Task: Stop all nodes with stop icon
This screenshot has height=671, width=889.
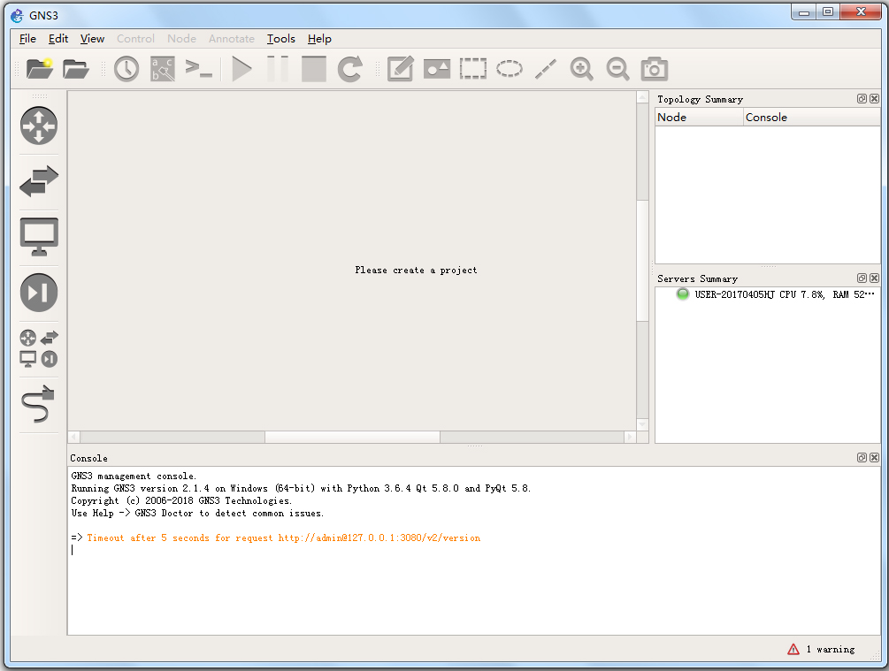Action: (313, 69)
